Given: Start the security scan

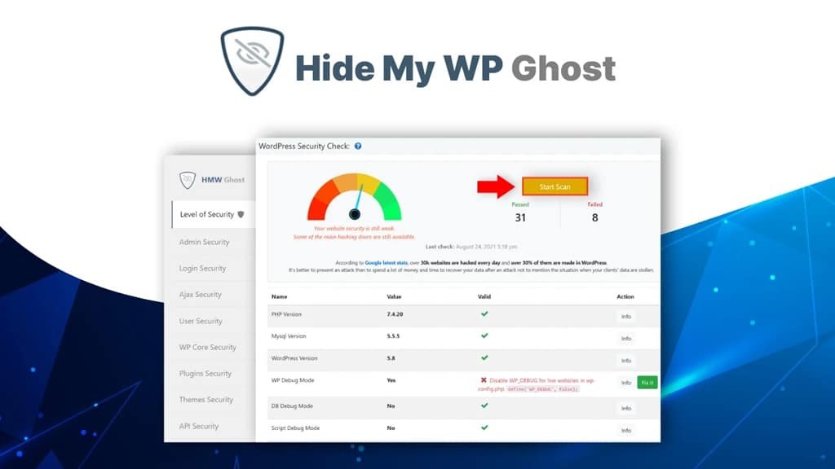Looking at the screenshot, I should (554, 186).
